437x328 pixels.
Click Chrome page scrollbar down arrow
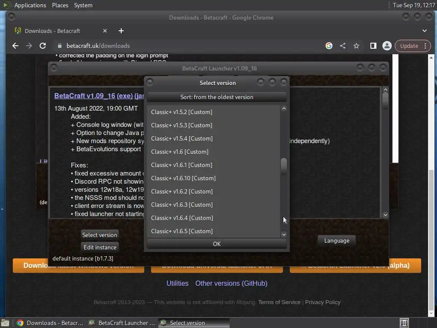(x=431, y=314)
